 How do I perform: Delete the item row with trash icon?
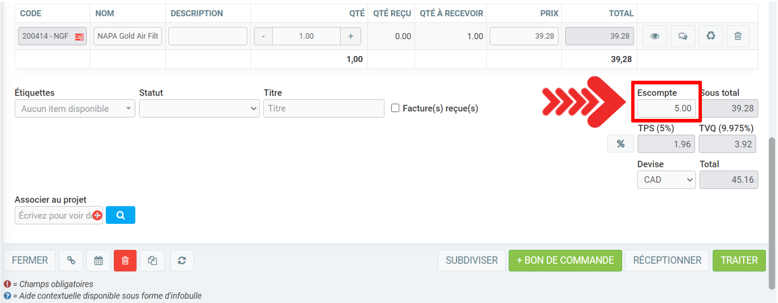click(x=738, y=36)
